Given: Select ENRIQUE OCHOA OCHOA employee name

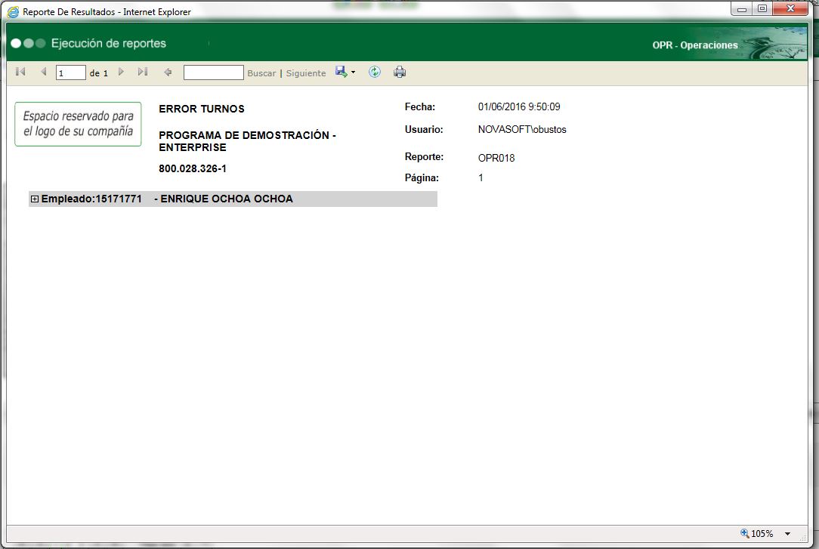Looking at the screenshot, I should coord(227,199).
